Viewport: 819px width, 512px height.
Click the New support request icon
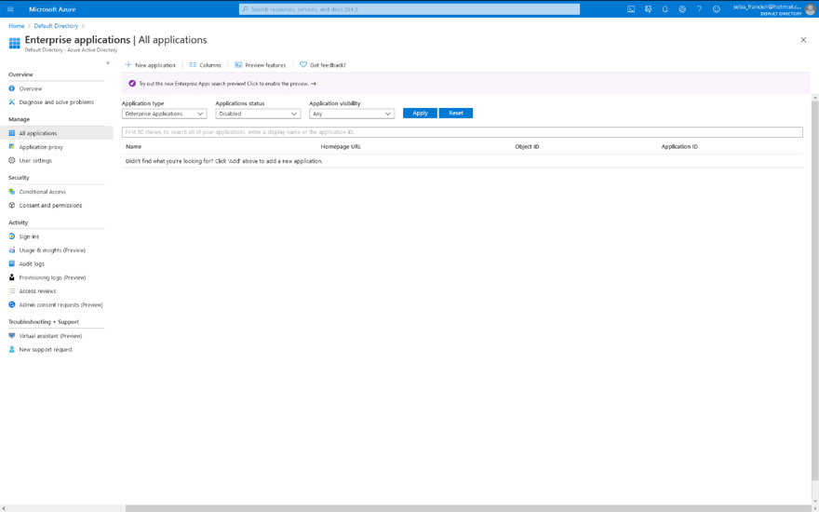pos(12,349)
